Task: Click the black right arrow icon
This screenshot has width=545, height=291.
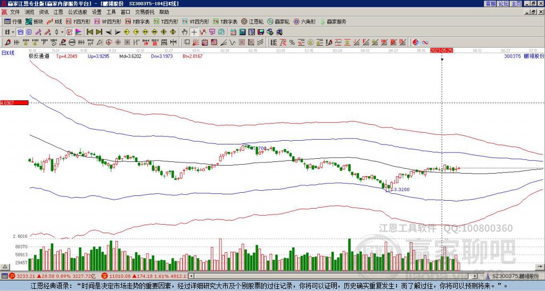Action: [117, 32]
